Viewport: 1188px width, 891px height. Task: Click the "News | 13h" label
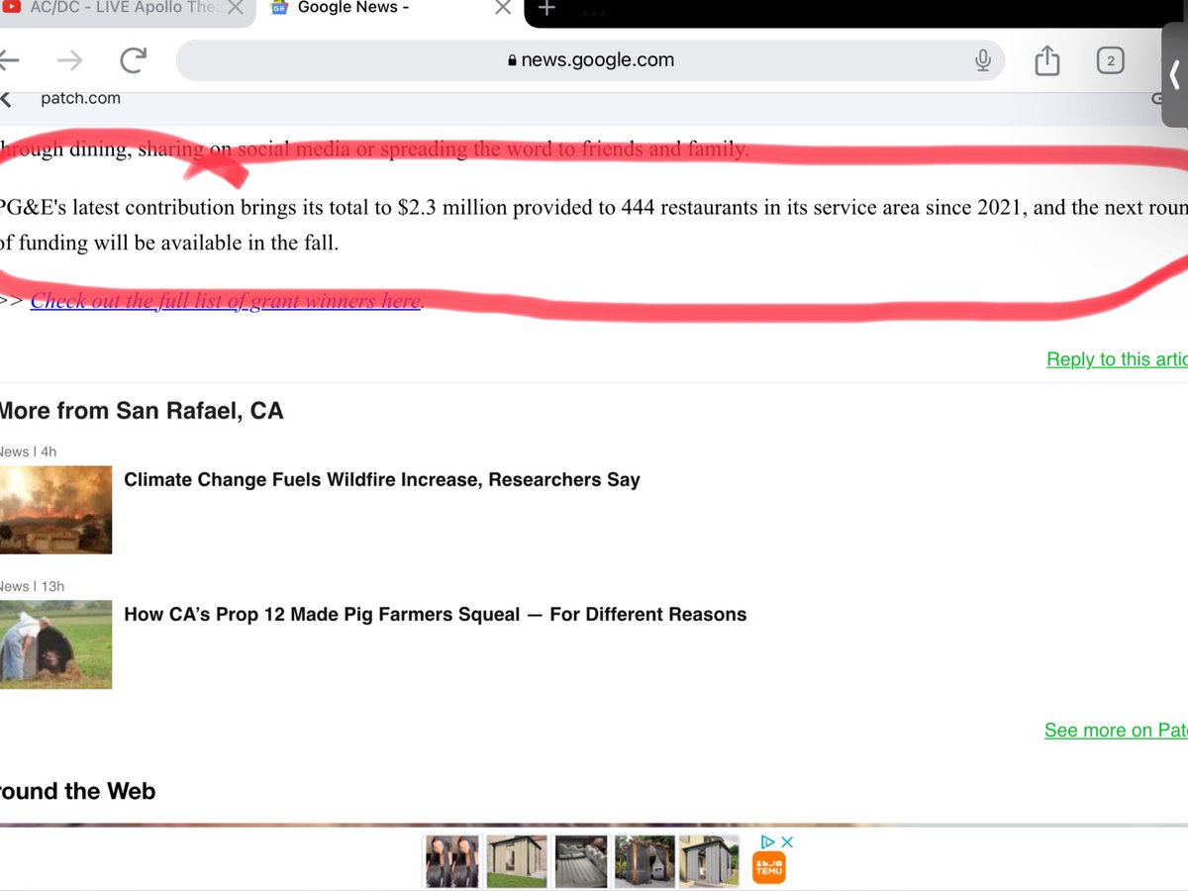coord(32,586)
